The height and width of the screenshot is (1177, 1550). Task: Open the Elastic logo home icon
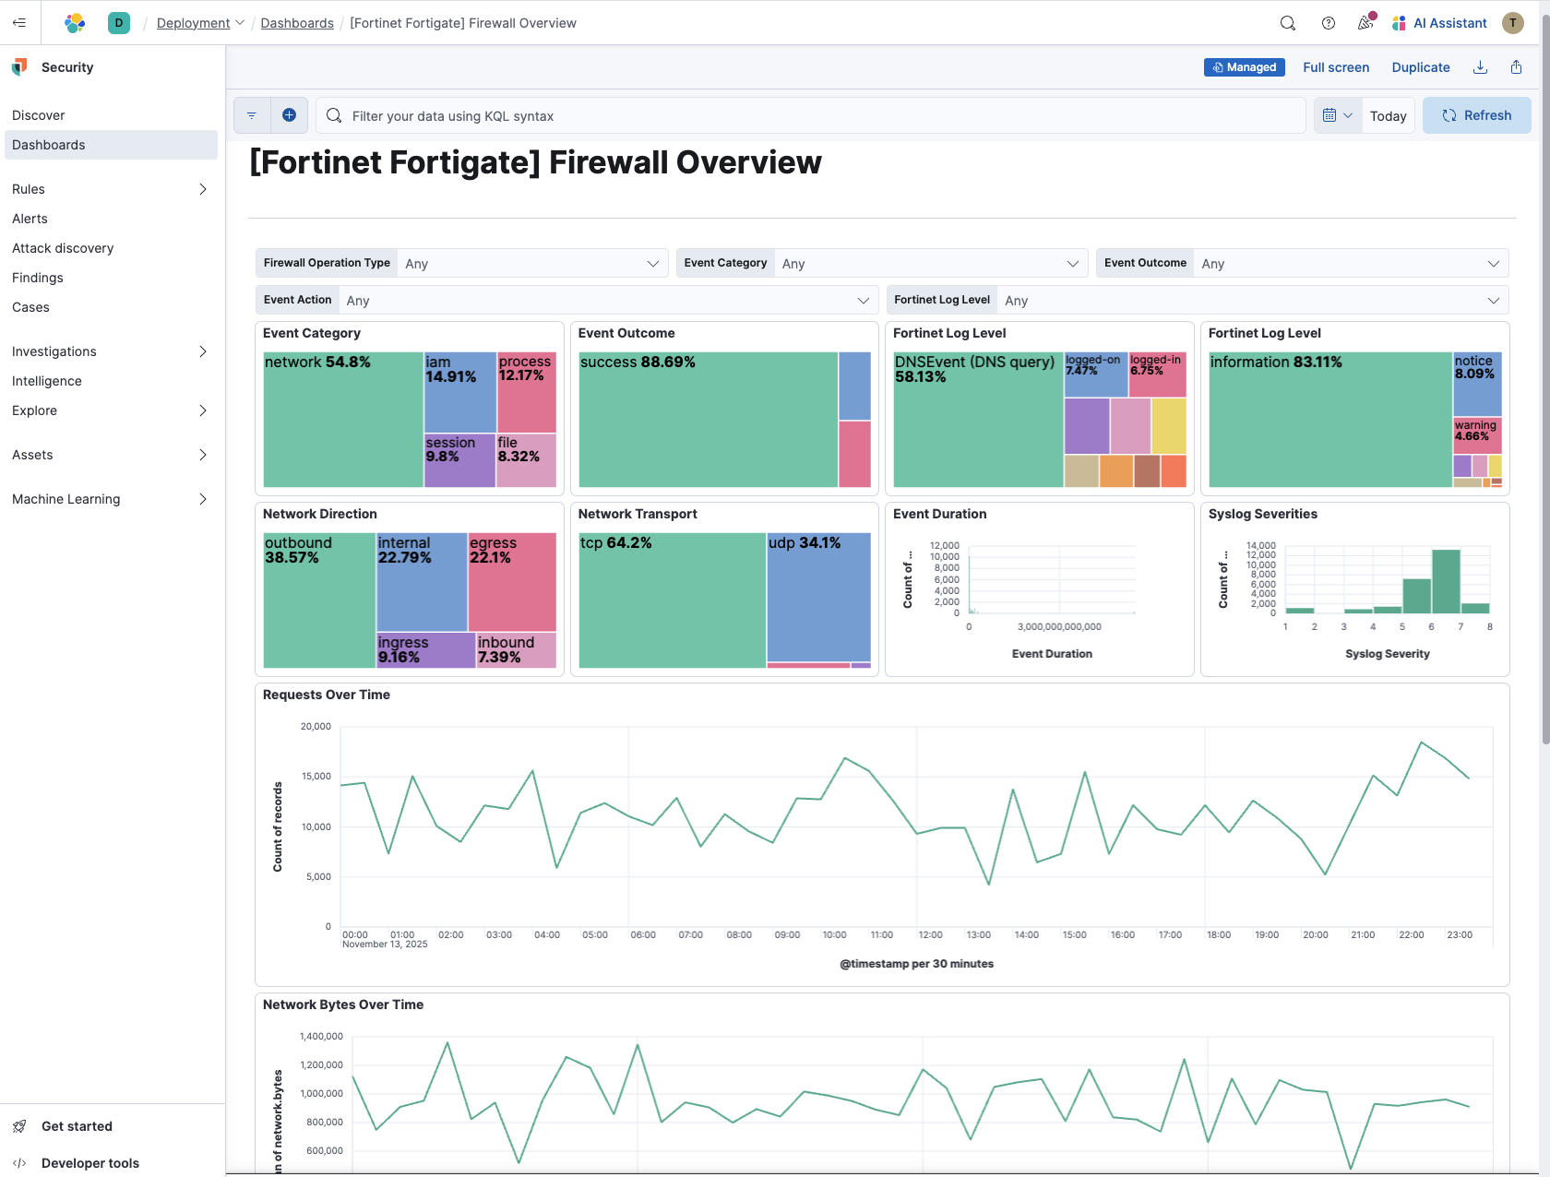click(75, 23)
